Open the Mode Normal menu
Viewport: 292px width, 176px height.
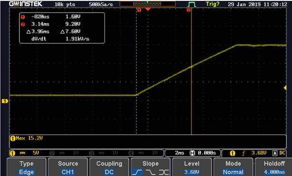click(233, 167)
